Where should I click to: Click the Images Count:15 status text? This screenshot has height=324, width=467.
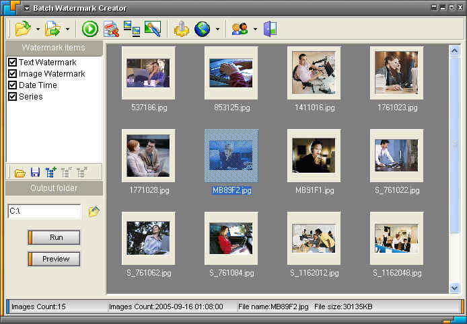tap(38, 307)
